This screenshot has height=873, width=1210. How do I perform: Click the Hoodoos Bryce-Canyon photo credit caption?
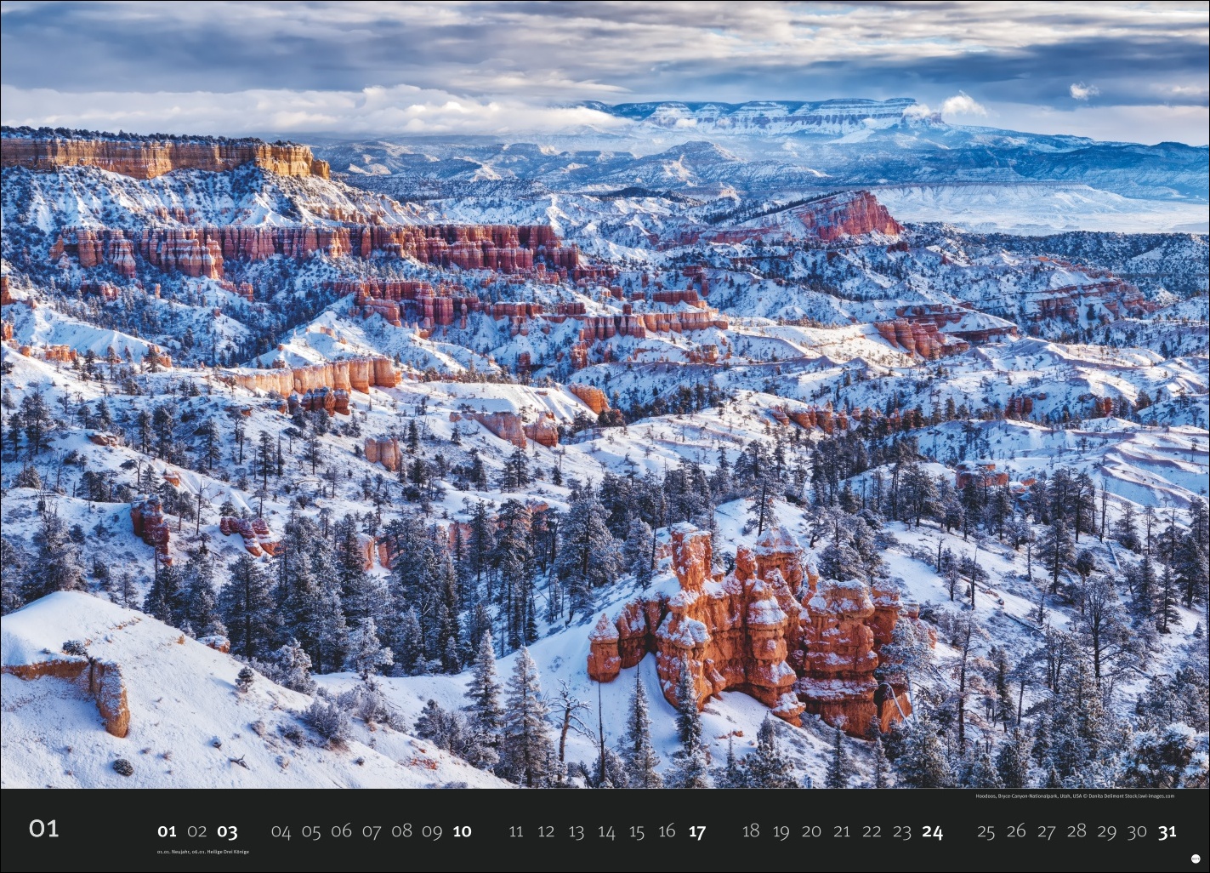click(1074, 796)
